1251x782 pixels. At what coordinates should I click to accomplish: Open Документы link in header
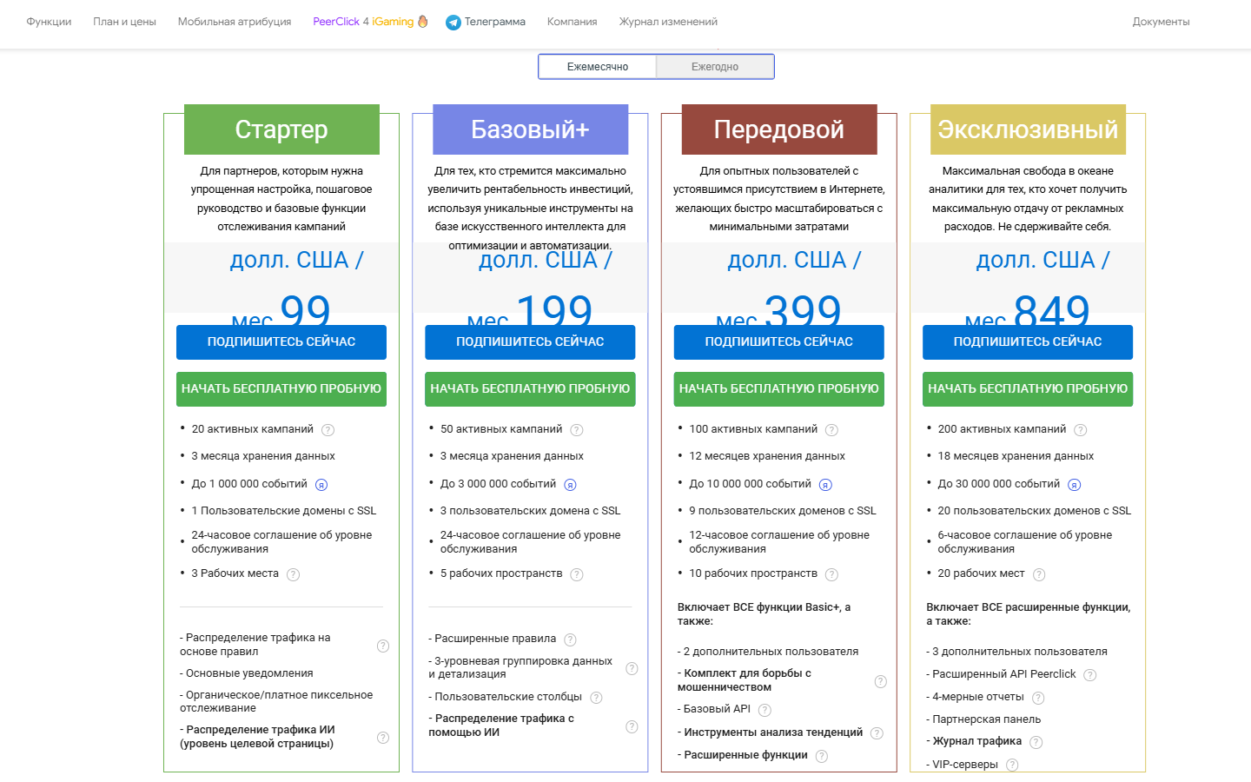(1161, 22)
